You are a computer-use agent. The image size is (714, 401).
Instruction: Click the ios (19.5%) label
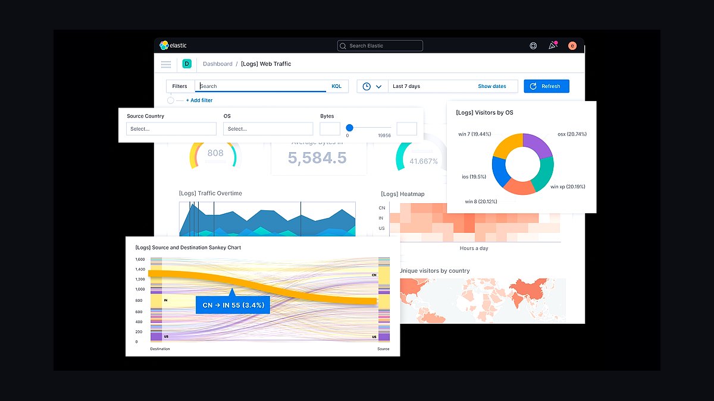[474, 176]
